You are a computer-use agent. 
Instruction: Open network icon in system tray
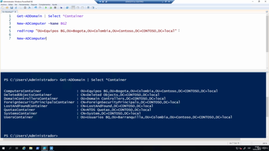click(237, 148)
